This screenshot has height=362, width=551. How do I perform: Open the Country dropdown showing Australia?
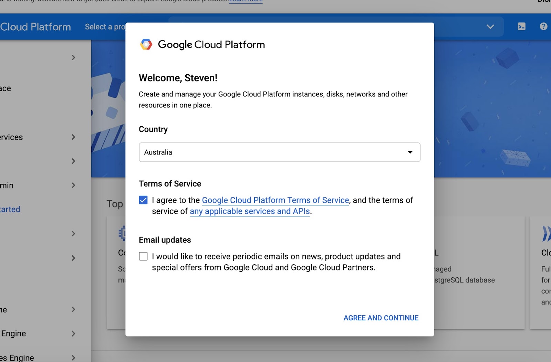[x=280, y=152]
